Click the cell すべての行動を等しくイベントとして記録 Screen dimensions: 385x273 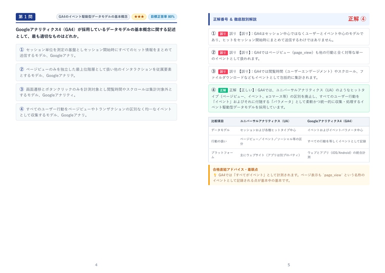[336, 142]
